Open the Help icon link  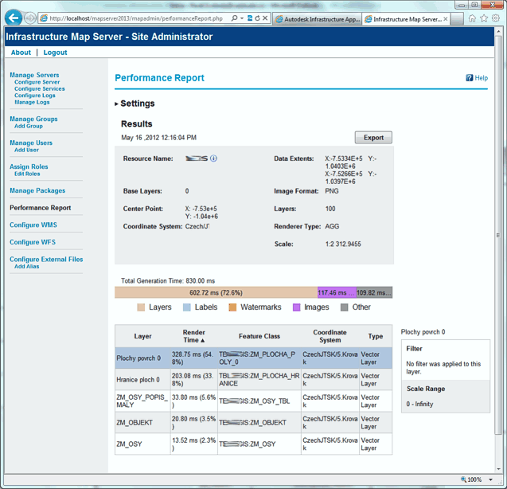pyautogui.click(x=477, y=78)
